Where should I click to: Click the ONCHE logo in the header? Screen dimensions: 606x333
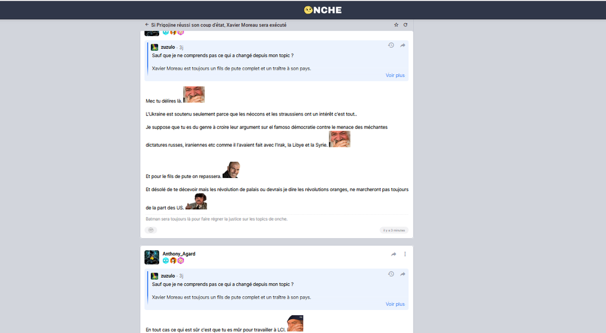click(x=323, y=10)
